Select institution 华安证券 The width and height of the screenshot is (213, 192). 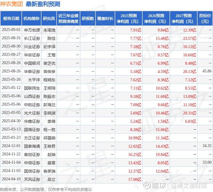click(x=32, y=55)
